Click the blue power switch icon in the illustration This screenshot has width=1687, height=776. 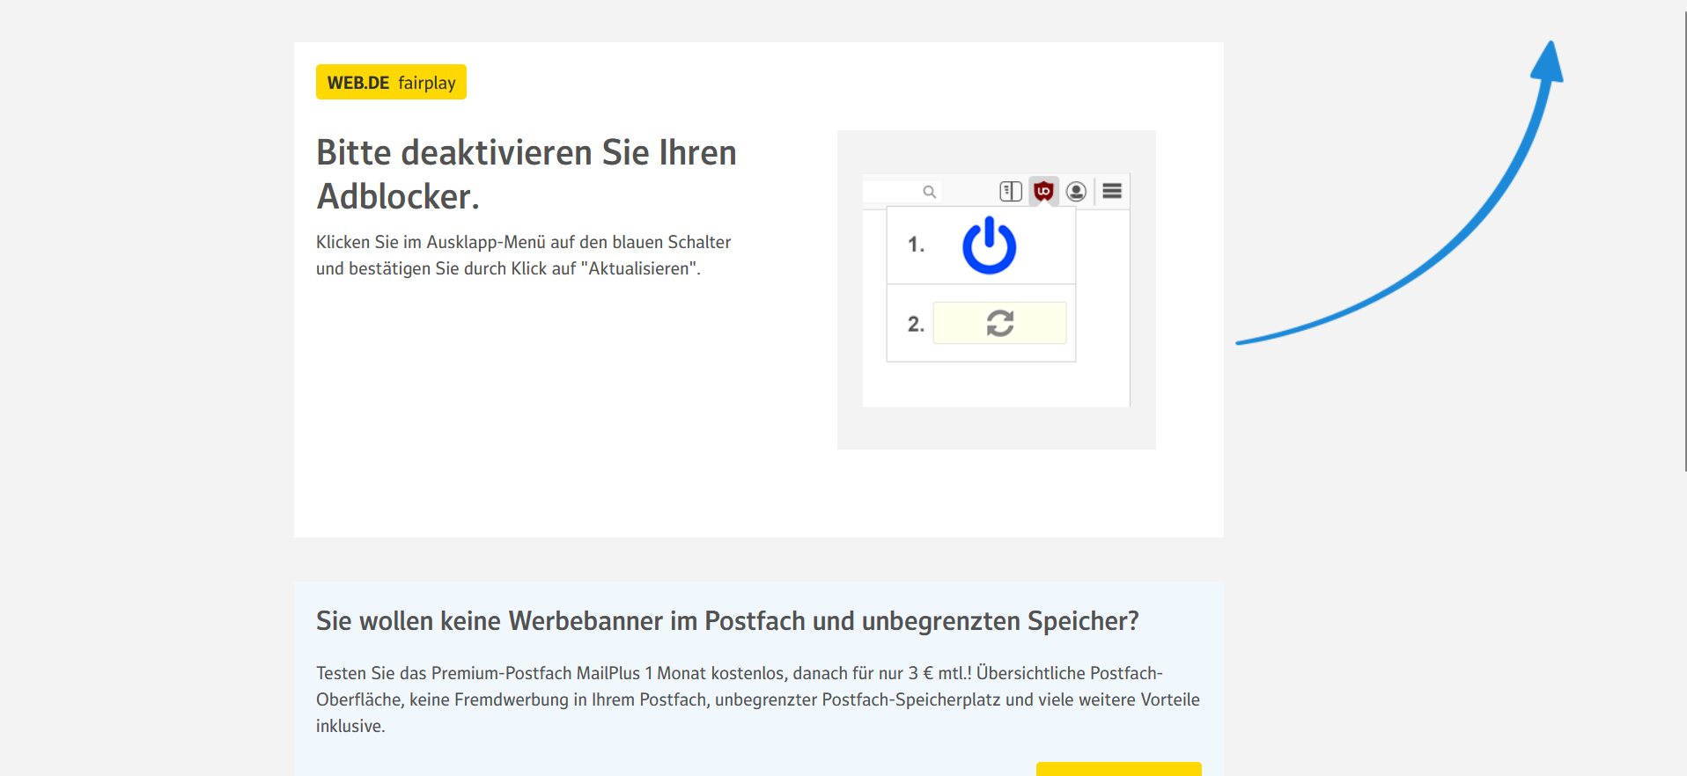tap(989, 245)
